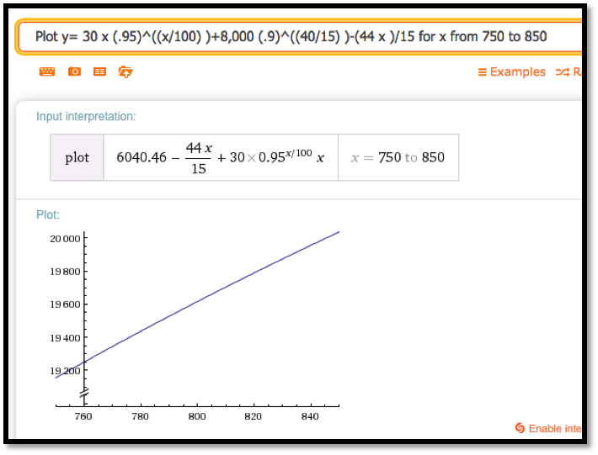Open the extended keyboard icon

click(47, 72)
